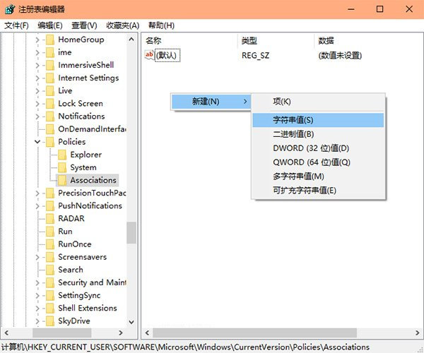Expand the Lock Screen tree node
Screen dimensions: 424x353
37,104
